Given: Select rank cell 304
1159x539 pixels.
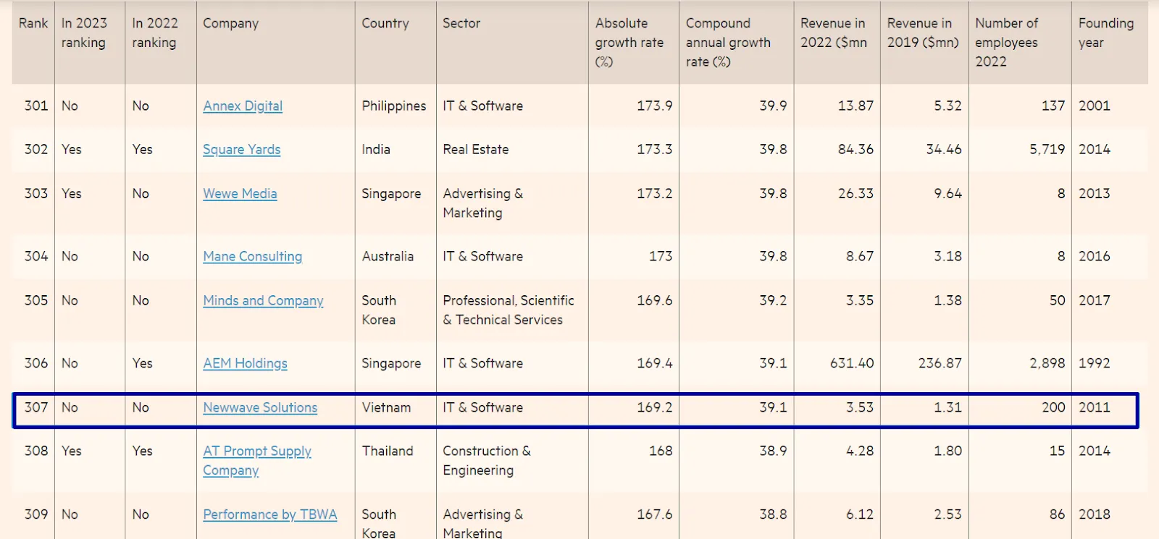Looking at the screenshot, I should pyautogui.click(x=36, y=256).
